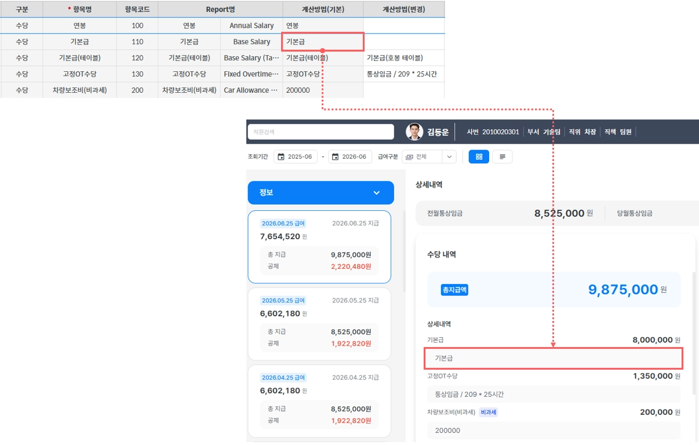The width and height of the screenshot is (699, 445).
Task: Click the 항목코드 column header
Action: pyautogui.click(x=137, y=9)
